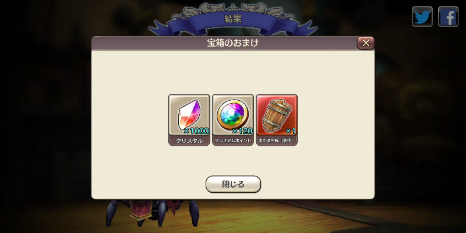This screenshot has height=233, width=466.
Task: Tap the ×1 armor plate quantity
Action: pos(290,131)
